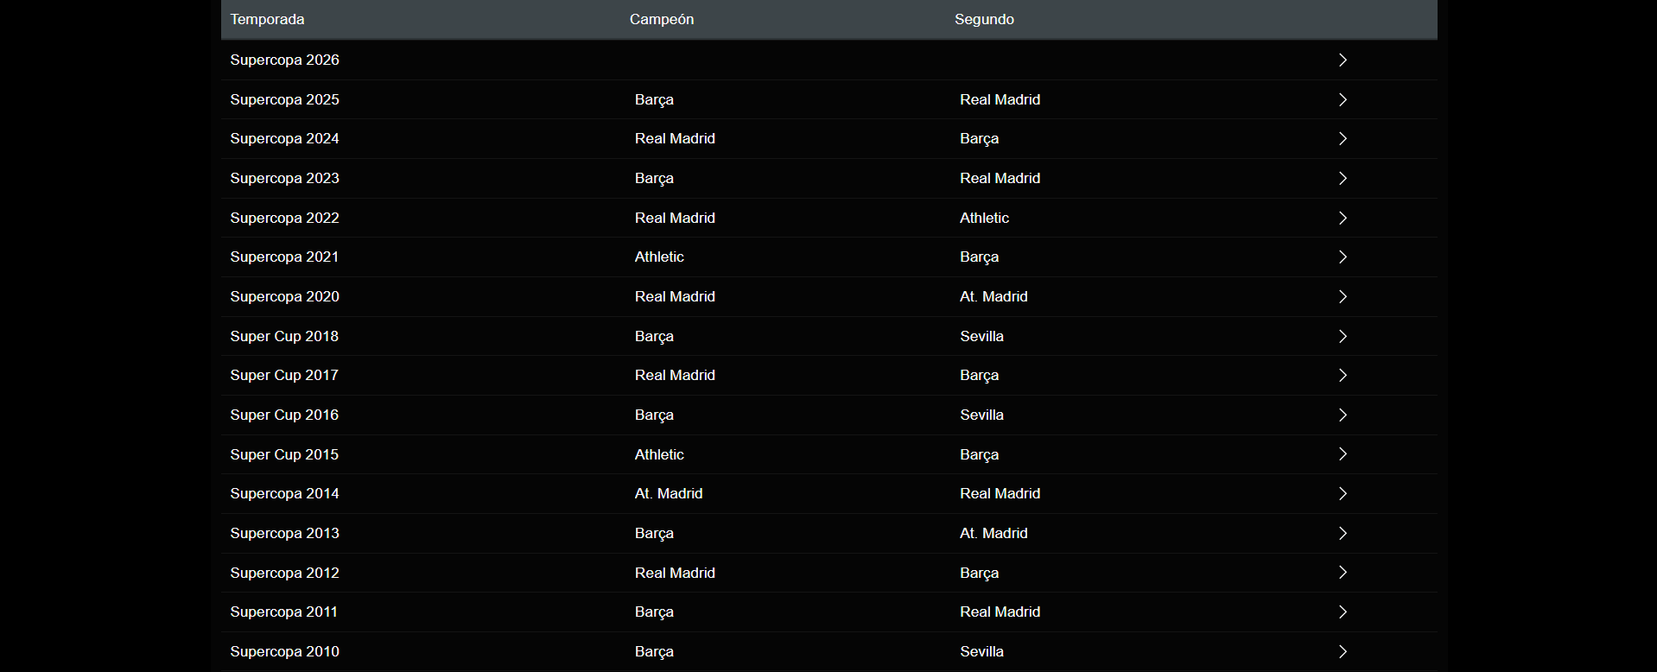Screen dimensions: 1657x672
Task: Sort by the Temporada column header
Action: pyautogui.click(x=267, y=19)
